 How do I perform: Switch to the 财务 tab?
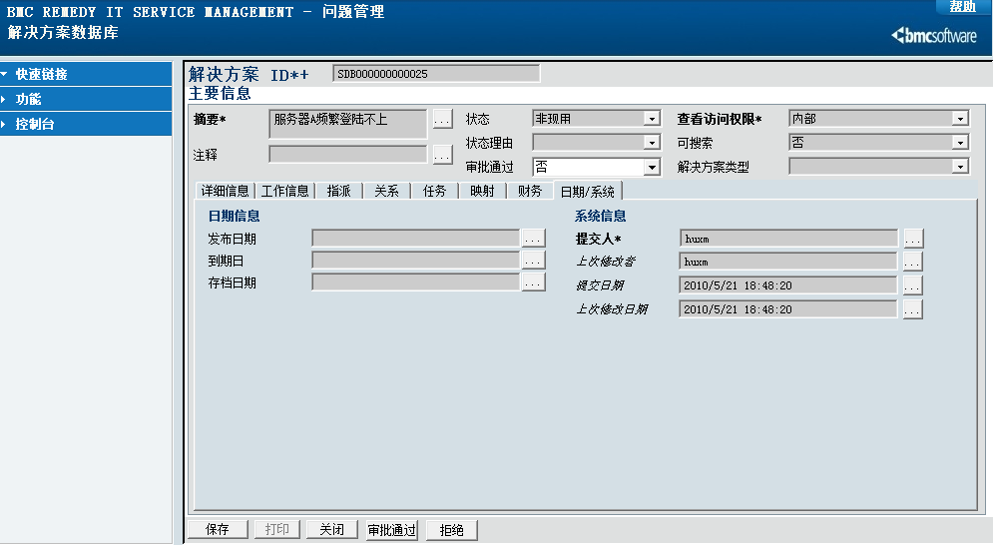(529, 191)
